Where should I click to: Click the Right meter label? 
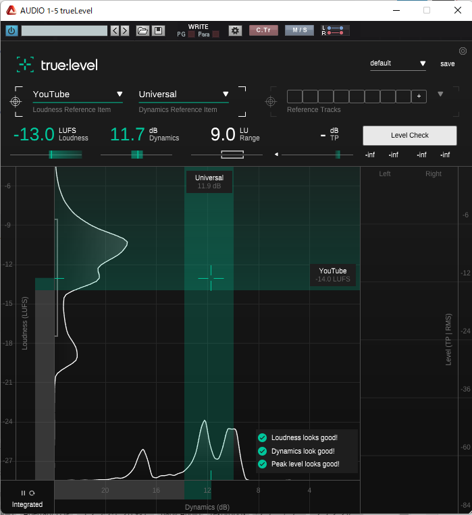(x=434, y=173)
